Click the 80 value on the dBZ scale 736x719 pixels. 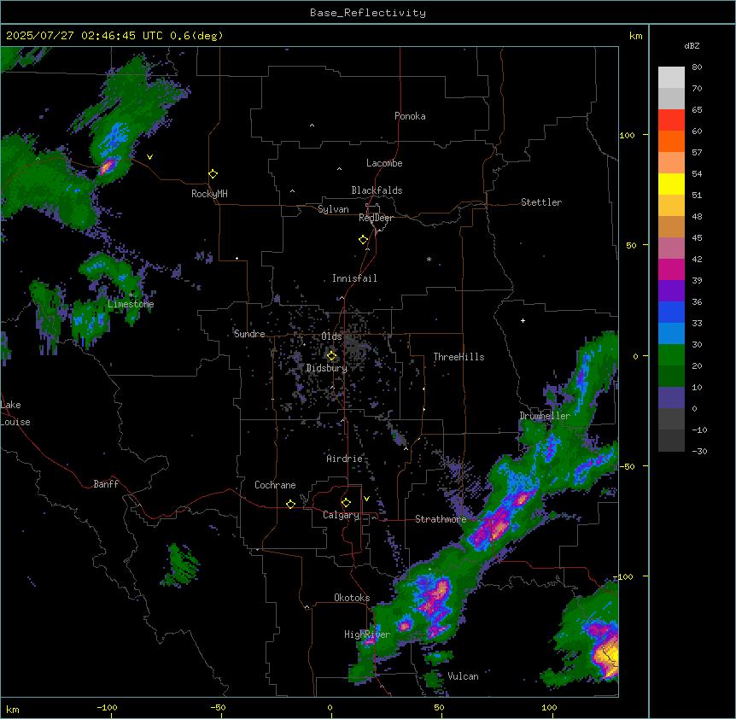pos(697,67)
